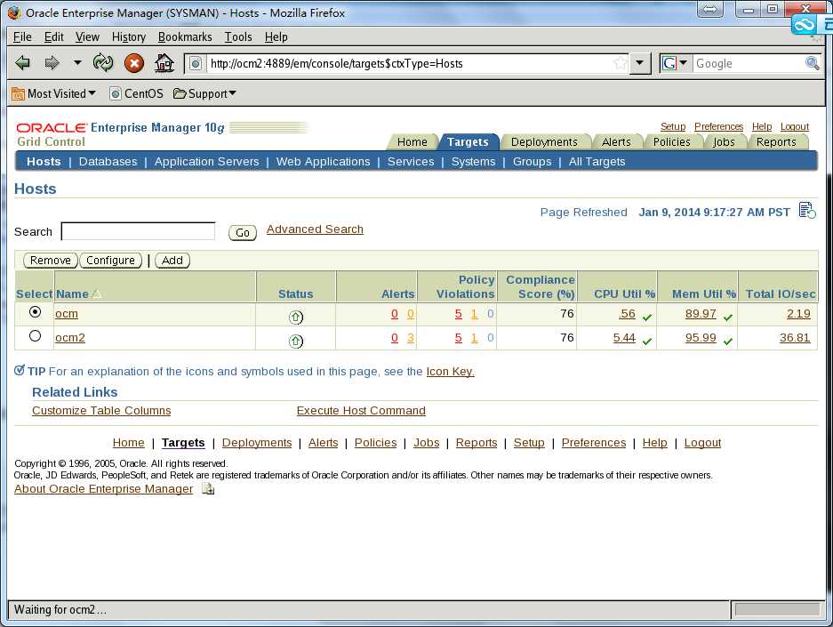Click the browser Back arrow
The image size is (833, 627).
22,63
